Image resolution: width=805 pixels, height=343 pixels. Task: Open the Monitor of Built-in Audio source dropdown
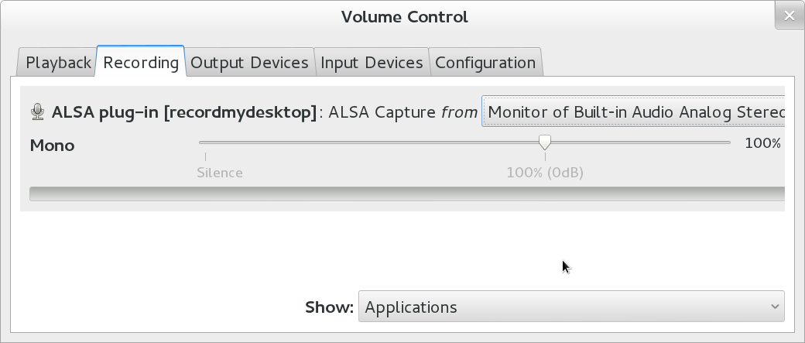coord(633,111)
